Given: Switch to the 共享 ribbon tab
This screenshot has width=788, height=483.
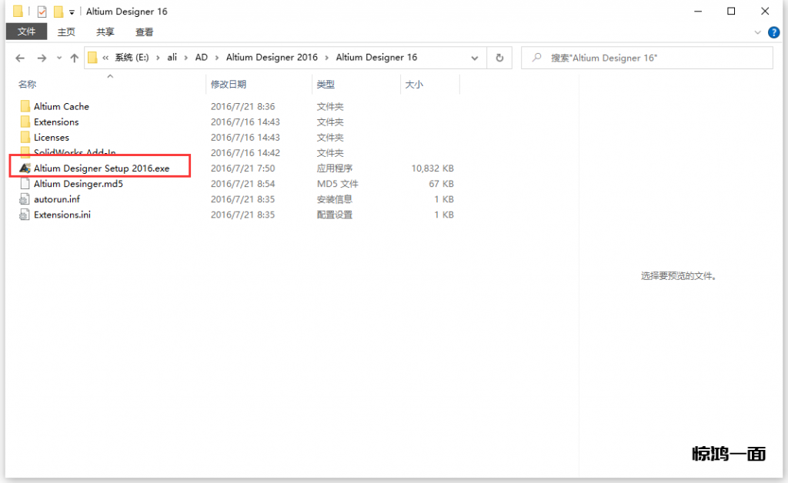Looking at the screenshot, I should click(105, 32).
